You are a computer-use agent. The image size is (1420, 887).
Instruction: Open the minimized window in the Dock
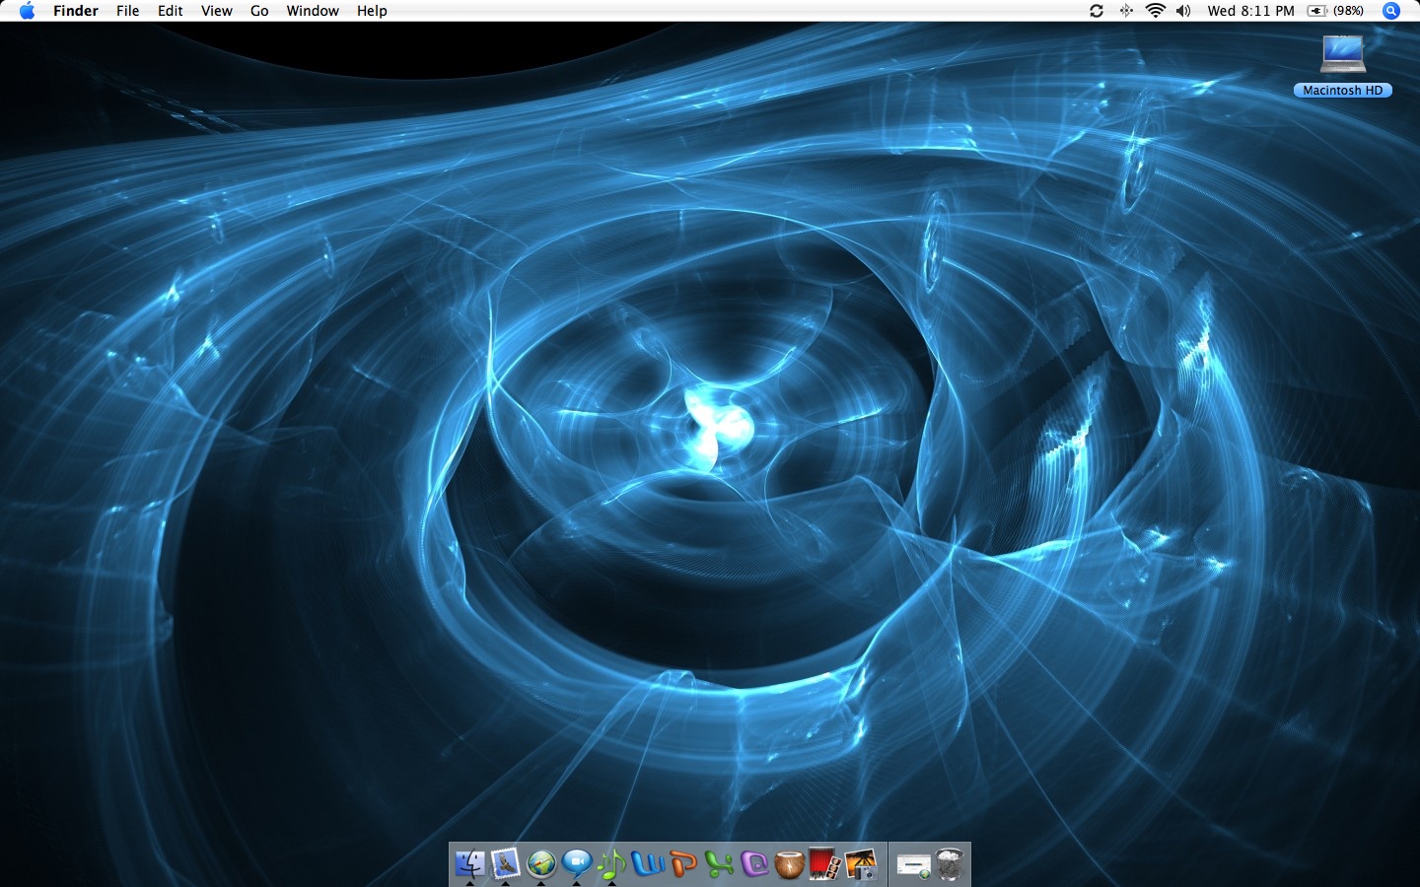click(913, 866)
